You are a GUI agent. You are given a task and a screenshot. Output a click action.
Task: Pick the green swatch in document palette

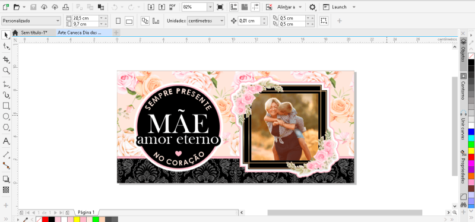(x=96, y=219)
